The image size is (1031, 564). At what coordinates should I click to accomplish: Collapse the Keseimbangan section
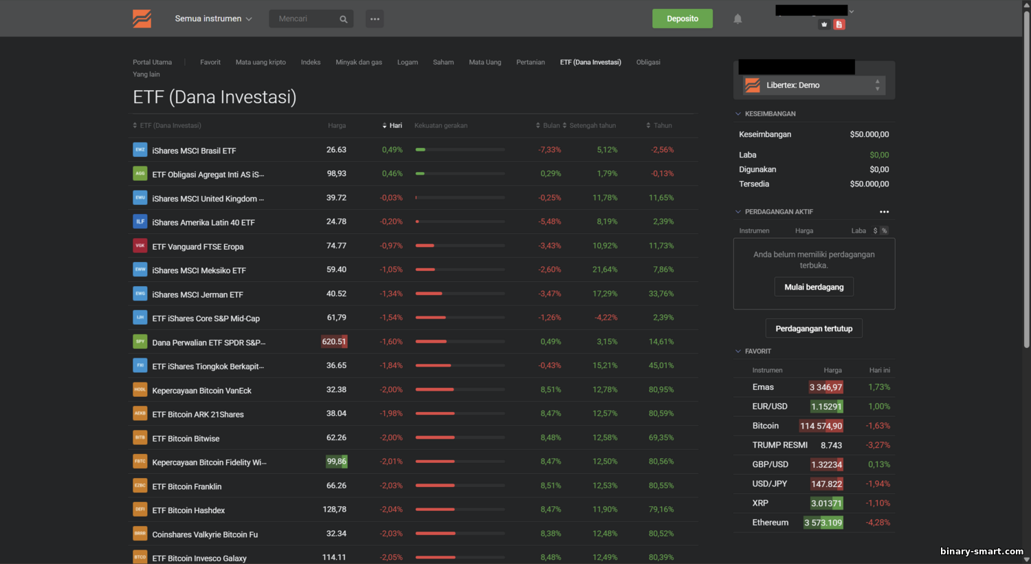click(x=738, y=114)
